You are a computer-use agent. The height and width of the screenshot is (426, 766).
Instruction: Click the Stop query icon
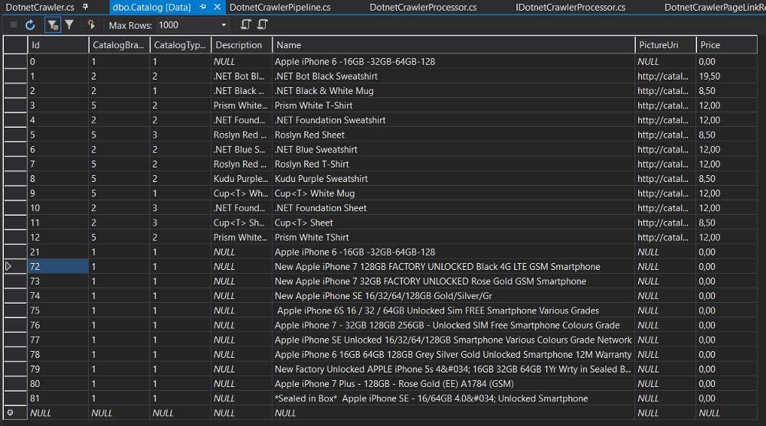pyautogui.click(x=14, y=25)
